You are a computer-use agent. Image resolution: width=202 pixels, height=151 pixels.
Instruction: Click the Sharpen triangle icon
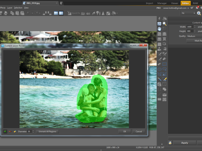pos(103,13)
